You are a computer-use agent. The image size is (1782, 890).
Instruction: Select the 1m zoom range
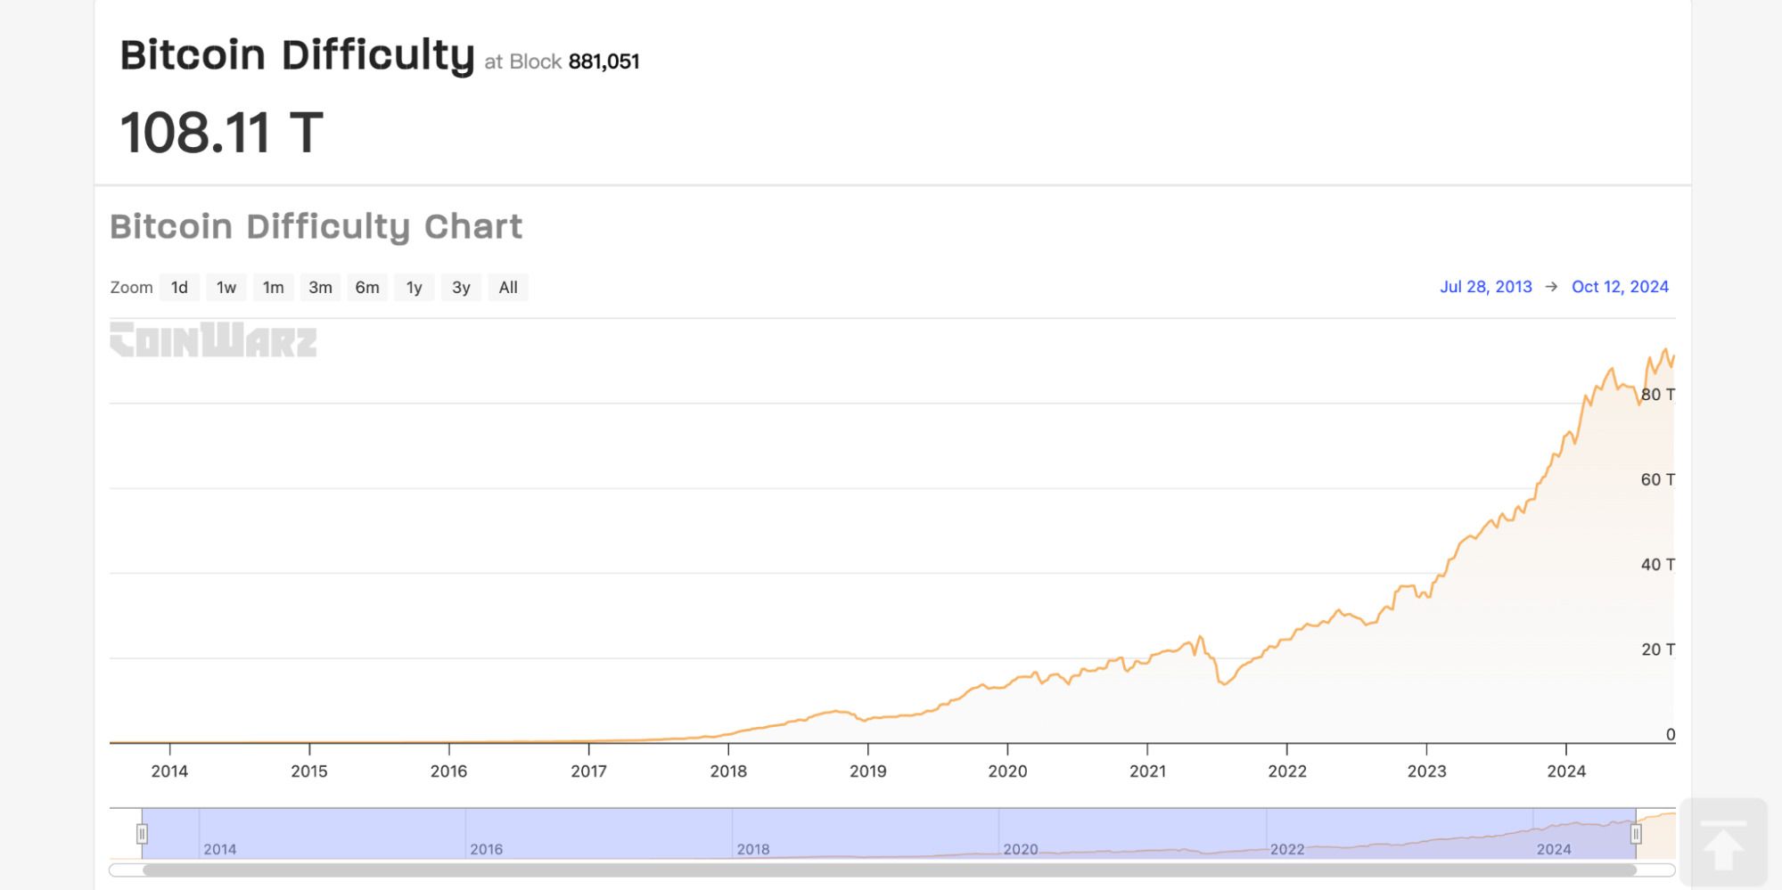coord(273,288)
